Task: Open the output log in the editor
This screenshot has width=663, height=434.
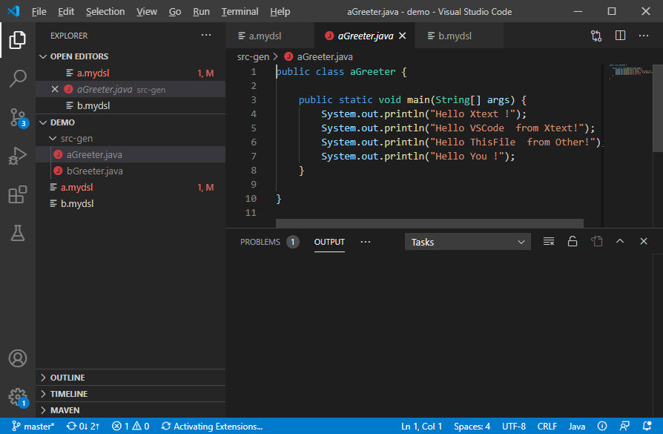Action: [596, 242]
